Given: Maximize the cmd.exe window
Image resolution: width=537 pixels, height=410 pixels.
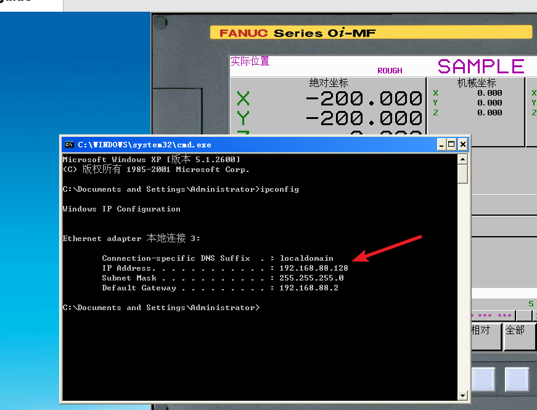Looking at the screenshot, I should tap(451, 144).
